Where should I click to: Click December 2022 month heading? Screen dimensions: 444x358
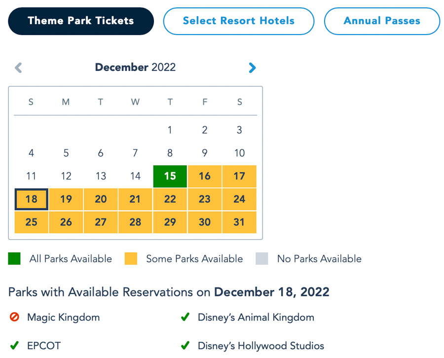135,68
